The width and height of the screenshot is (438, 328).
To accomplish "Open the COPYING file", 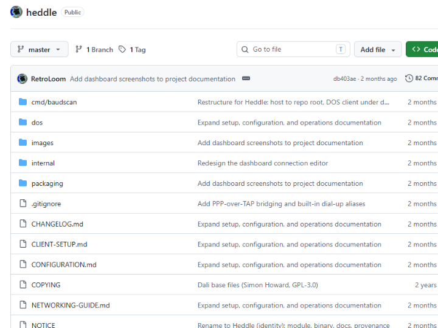I will tap(46, 285).
